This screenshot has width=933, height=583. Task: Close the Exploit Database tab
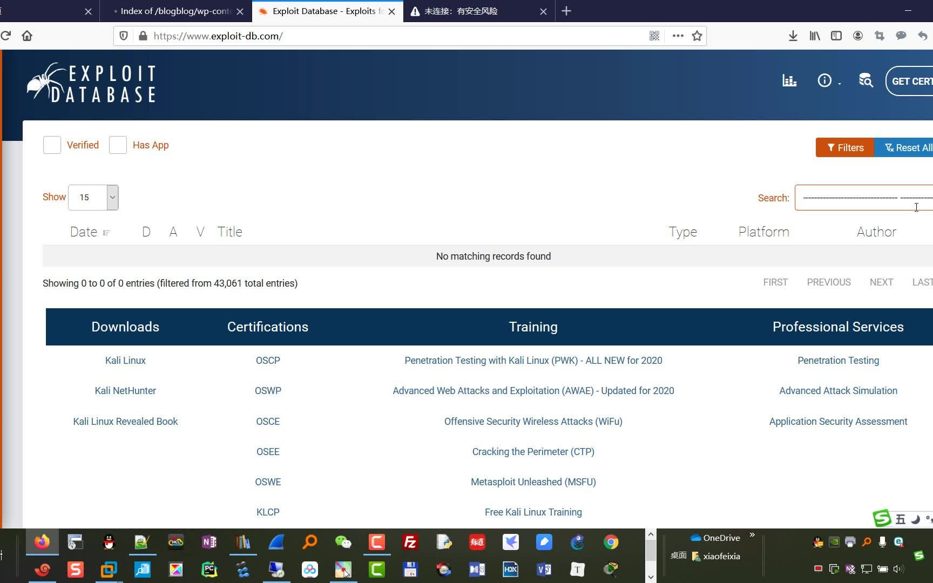[392, 11]
